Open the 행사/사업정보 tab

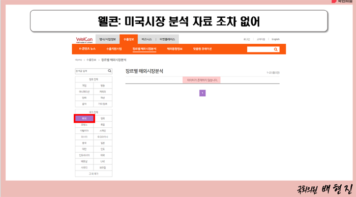[x=107, y=39]
